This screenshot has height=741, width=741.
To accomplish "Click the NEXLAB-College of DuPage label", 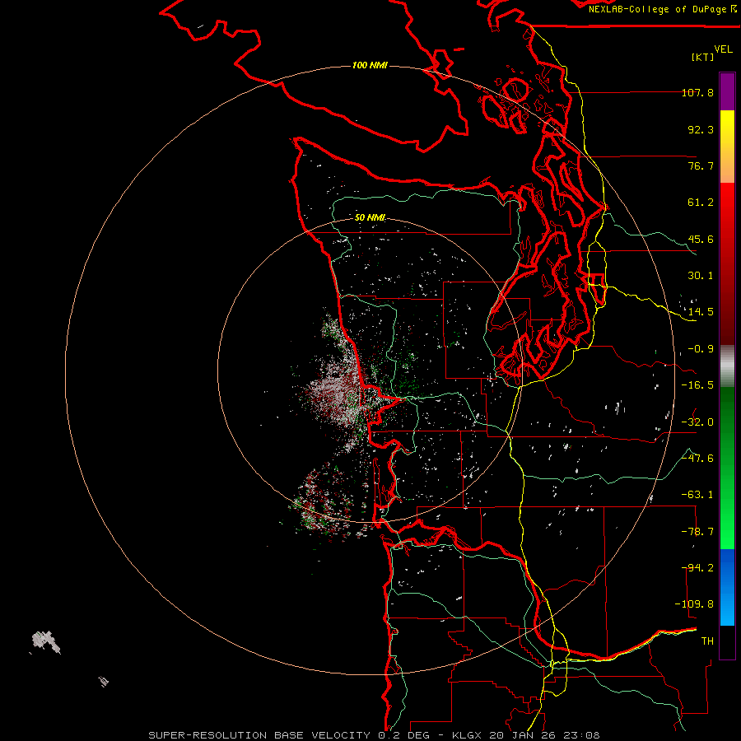I will [x=662, y=9].
